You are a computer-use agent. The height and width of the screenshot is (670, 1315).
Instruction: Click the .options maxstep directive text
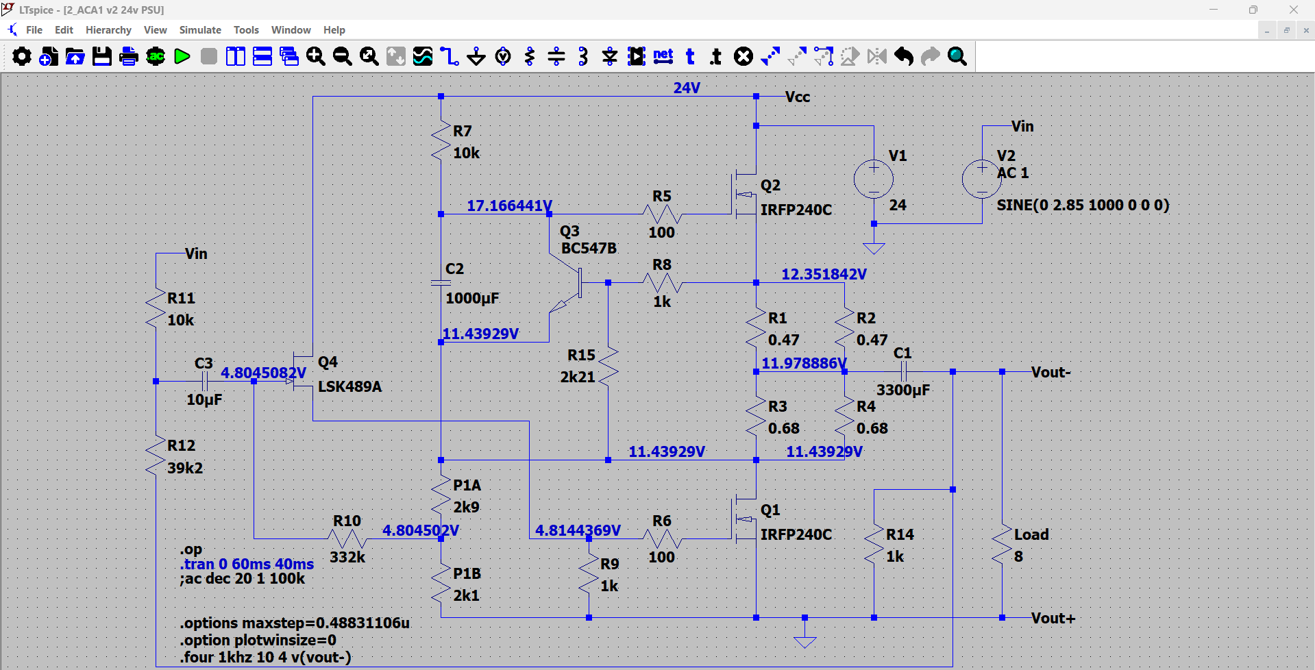click(x=295, y=623)
